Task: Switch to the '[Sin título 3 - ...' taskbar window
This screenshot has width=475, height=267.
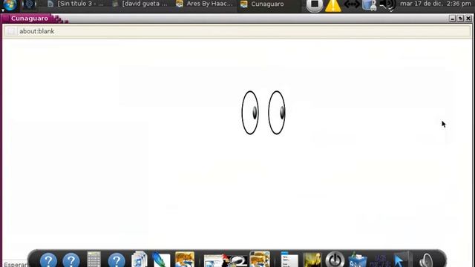Action: [x=76, y=4]
